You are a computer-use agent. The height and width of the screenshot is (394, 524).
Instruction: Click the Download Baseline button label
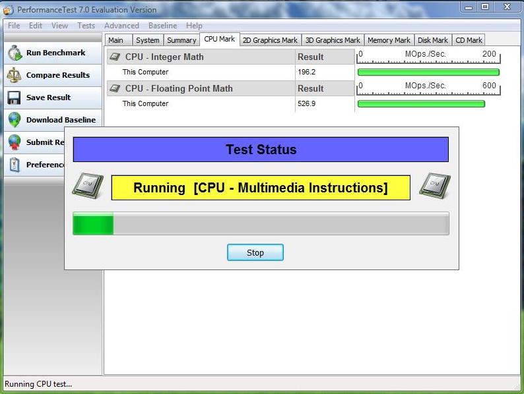(61, 120)
